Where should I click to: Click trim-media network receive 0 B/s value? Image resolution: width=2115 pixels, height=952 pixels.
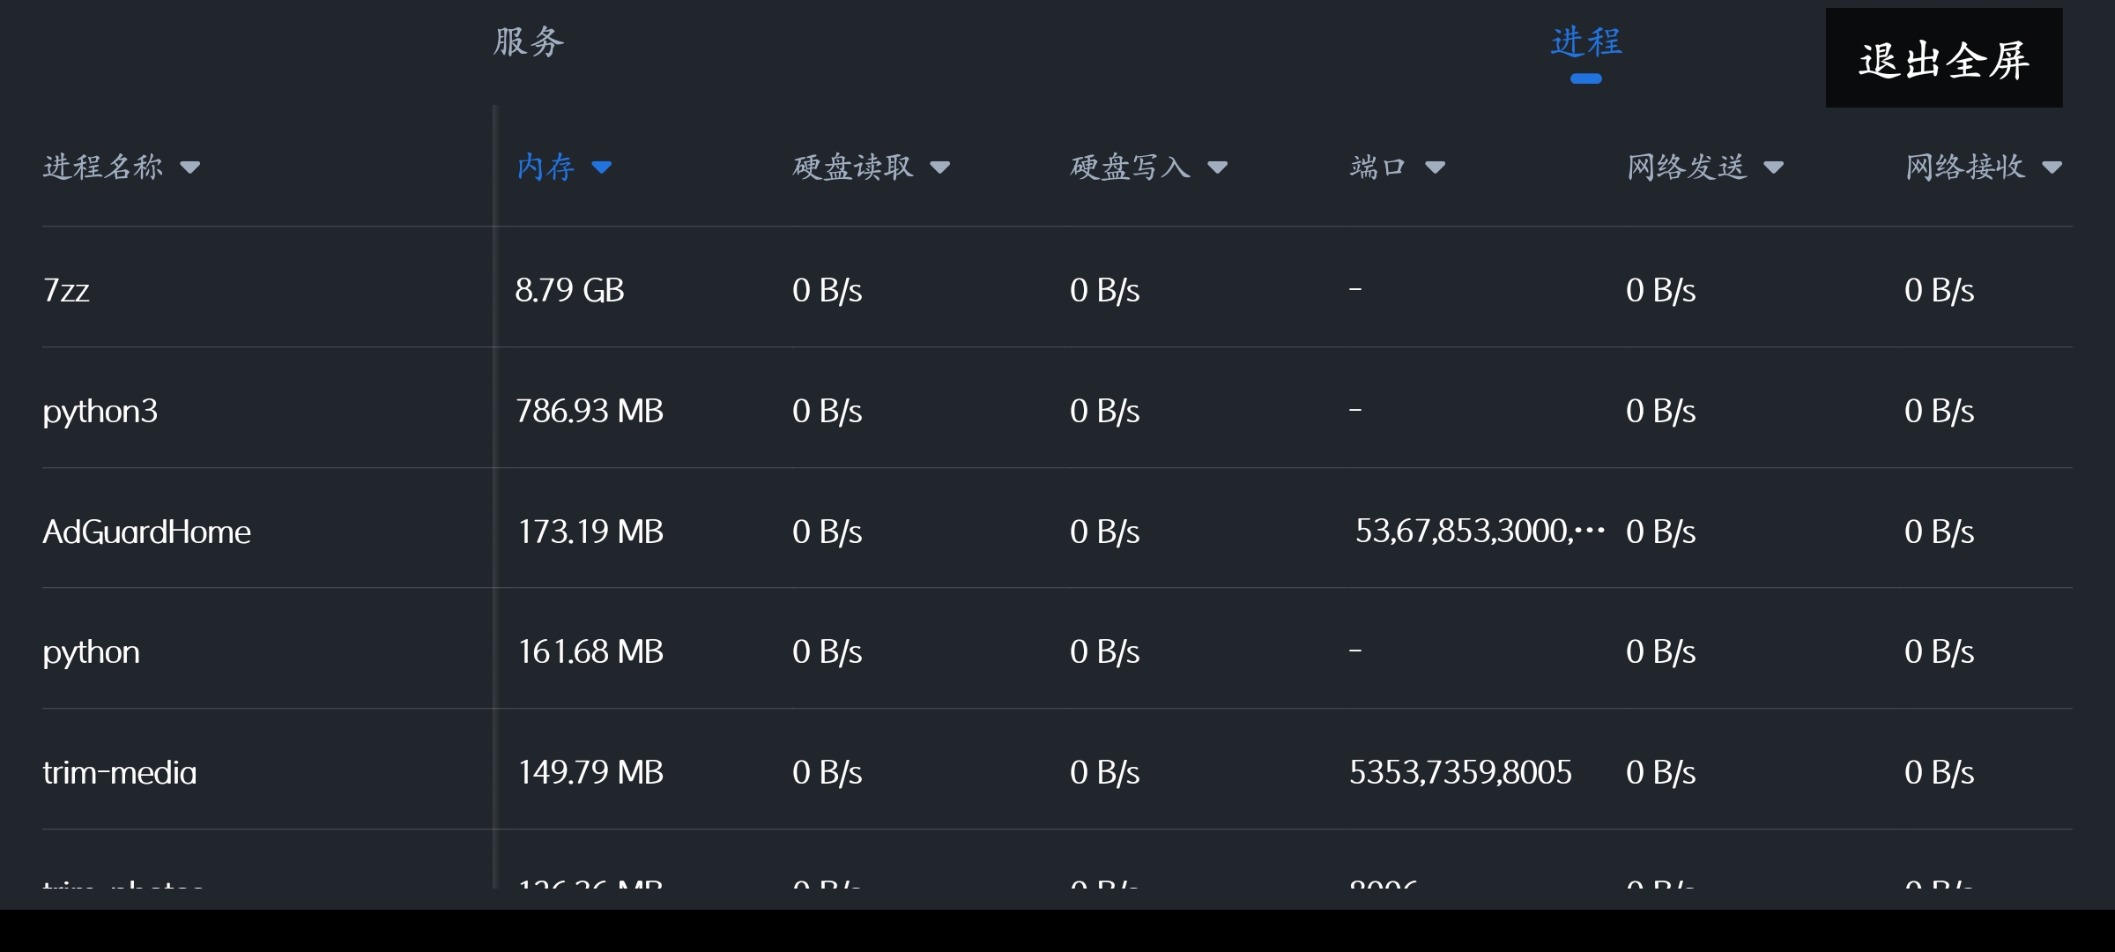pyautogui.click(x=1939, y=772)
